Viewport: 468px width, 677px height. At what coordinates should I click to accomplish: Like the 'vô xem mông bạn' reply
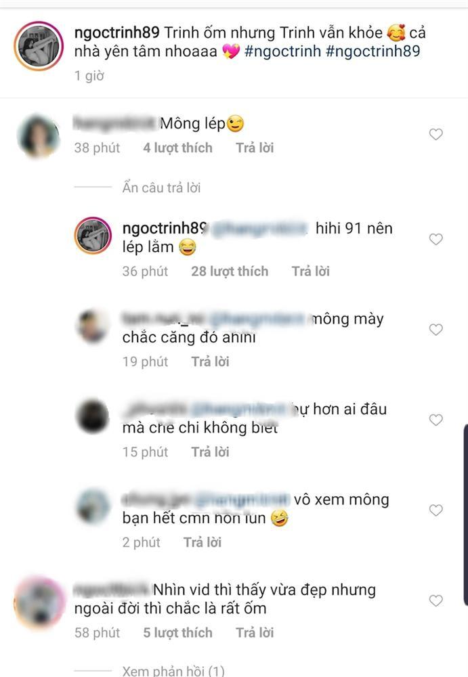[x=435, y=510]
